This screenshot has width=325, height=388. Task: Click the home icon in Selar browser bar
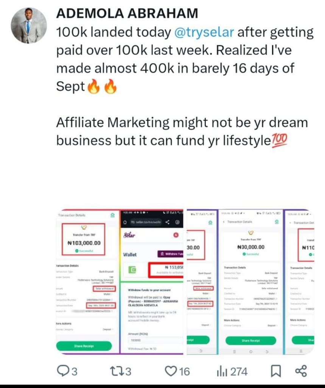coord(125,222)
